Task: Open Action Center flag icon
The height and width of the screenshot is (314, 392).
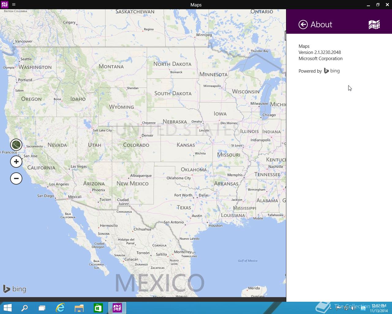Action: pyautogui.click(x=338, y=308)
